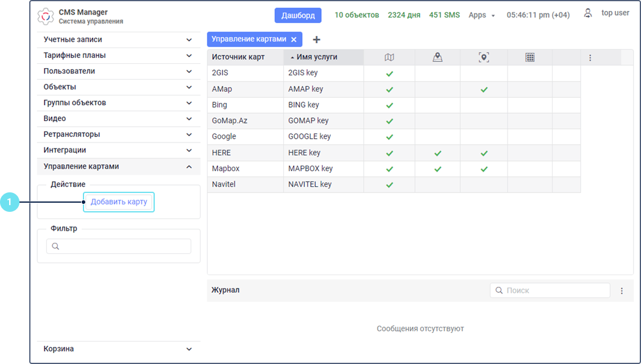Click the plus icon to add tab
Screen dimensions: 641x364
pyautogui.click(x=316, y=40)
